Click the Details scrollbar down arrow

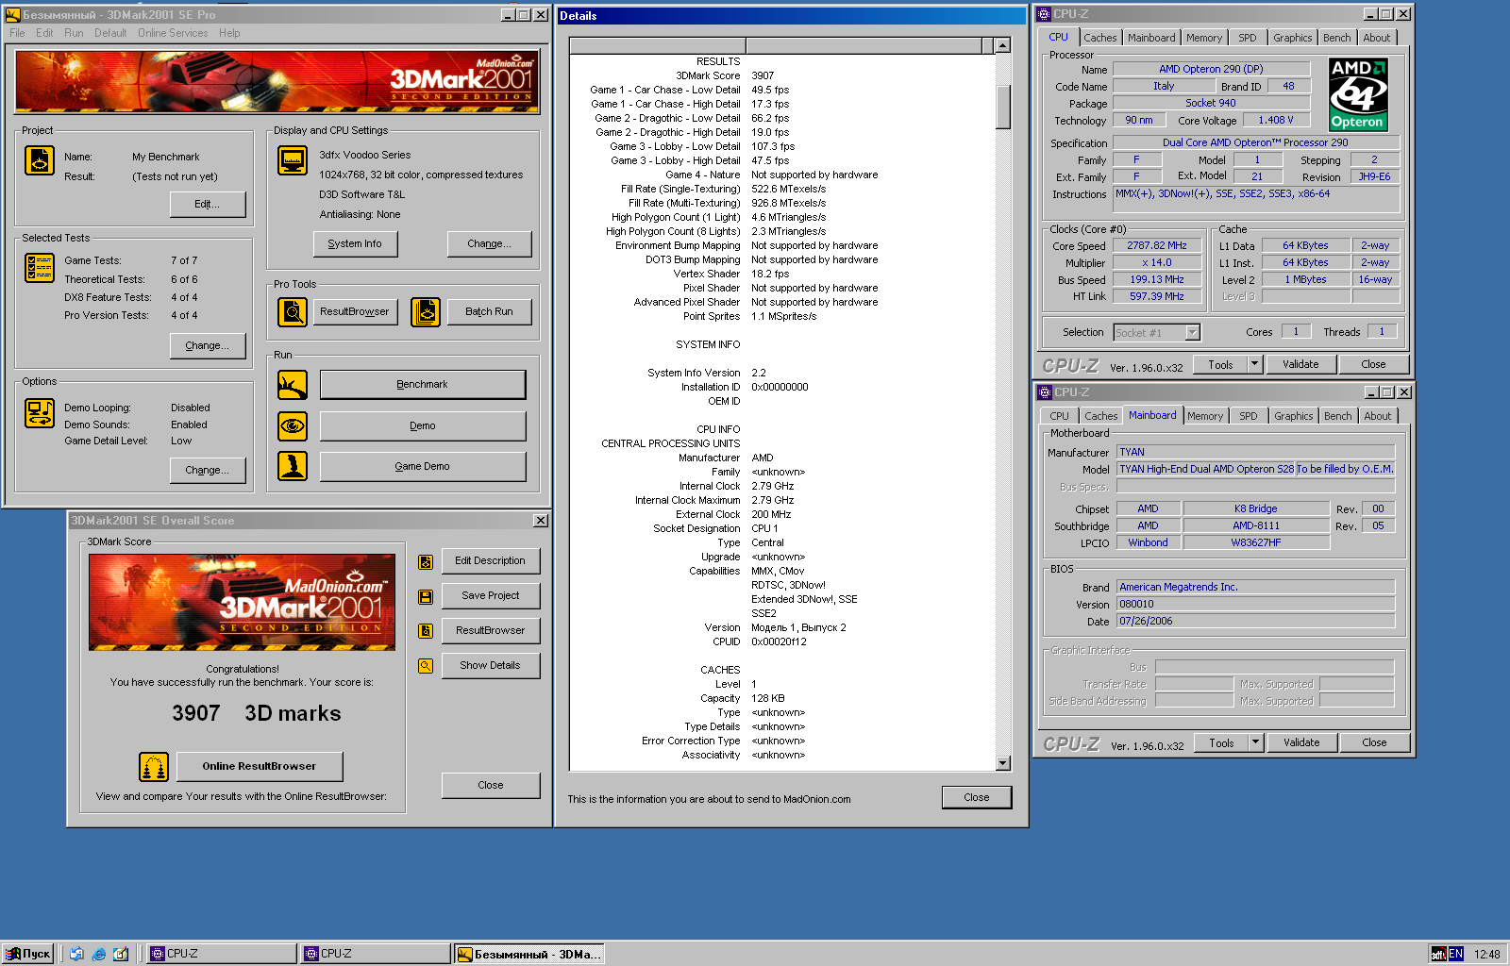[1003, 763]
